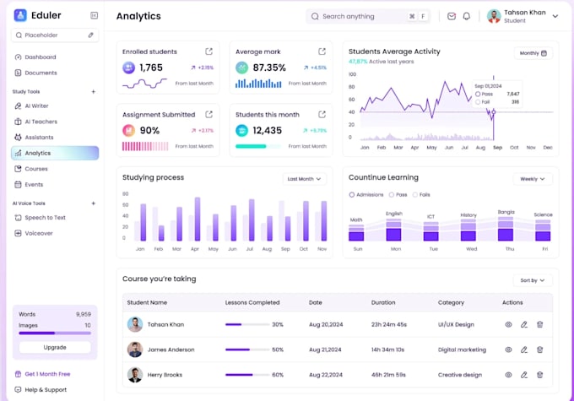Open the mail inbox icon
574x401 pixels.
click(x=452, y=16)
